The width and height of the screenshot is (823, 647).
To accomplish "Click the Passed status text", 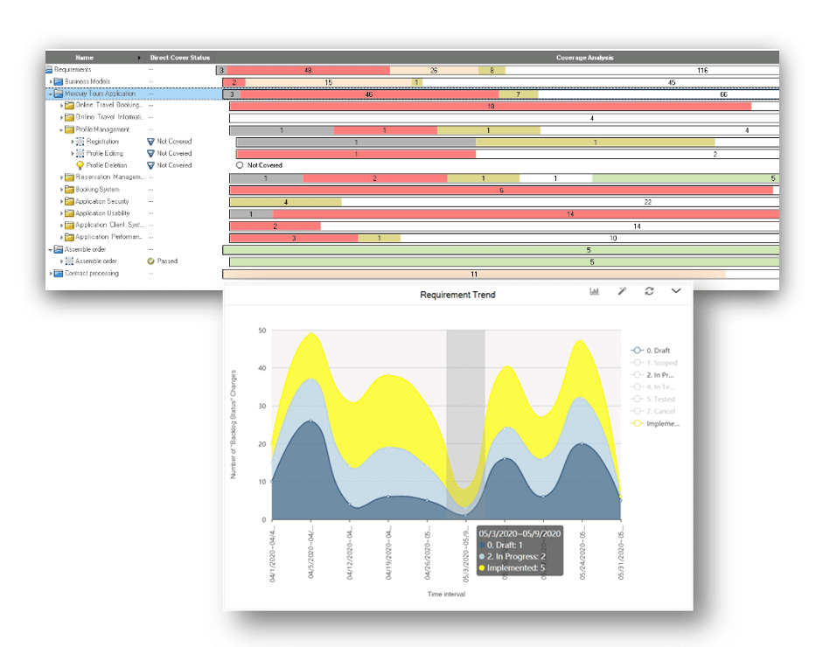I will (167, 261).
